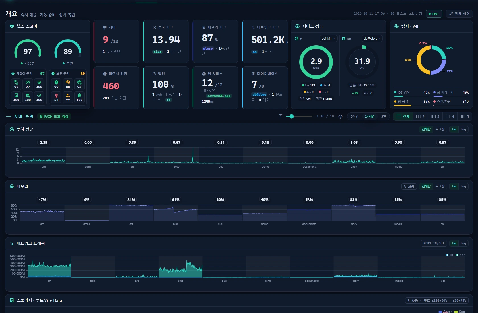Set 네트워크 트래픽 chart to Lin scale
Viewport: 478px width, 313px height.
tap(454, 244)
